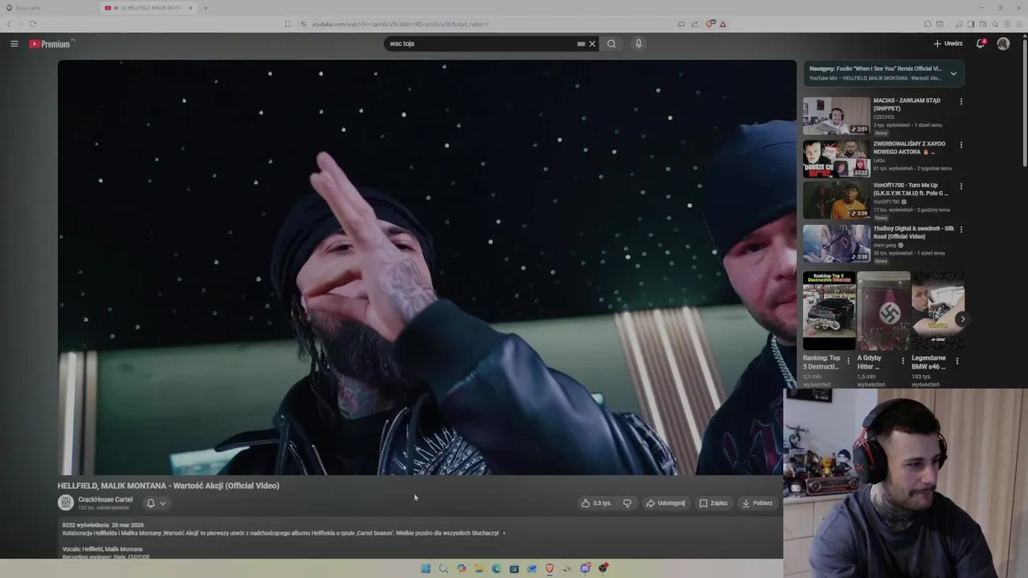Expand the video description box
The height and width of the screenshot is (578, 1028).
[x=420, y=539]
